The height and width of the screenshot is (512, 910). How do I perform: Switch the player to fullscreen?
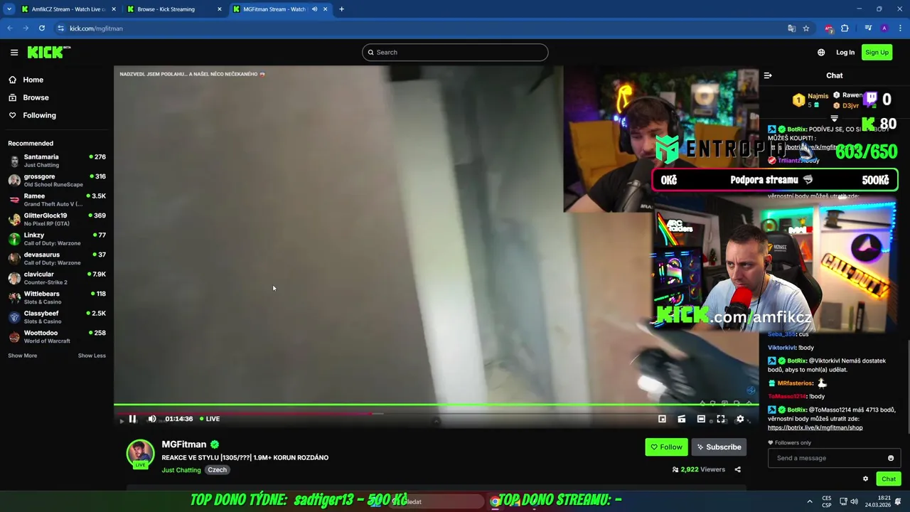pyautogui.click(x=721, y=419)
